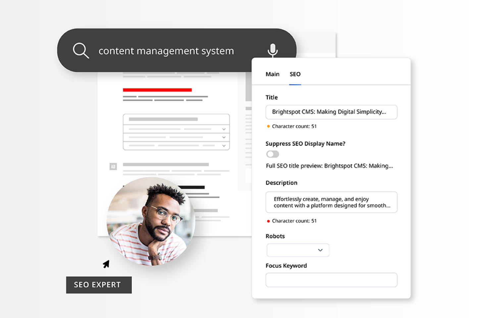Select the SEO tab
This screenshot has width=477, height=318.
pyautogui.click(x=295, y=74)
